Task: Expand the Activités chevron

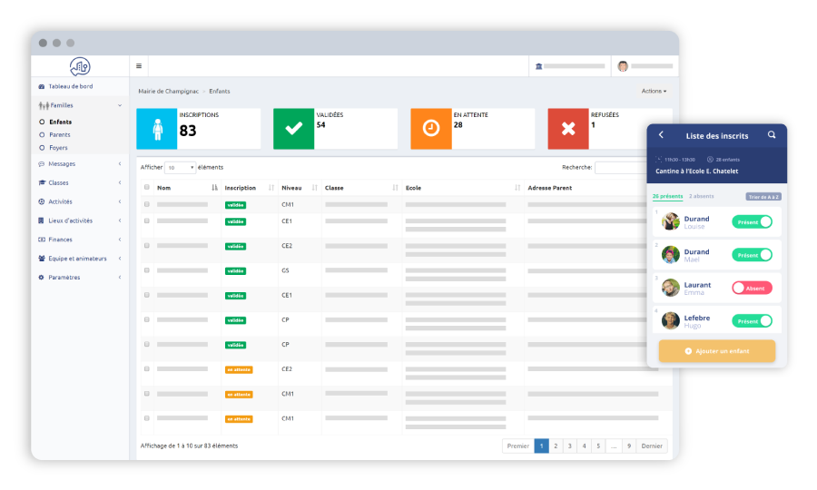Action: point(120,201)
